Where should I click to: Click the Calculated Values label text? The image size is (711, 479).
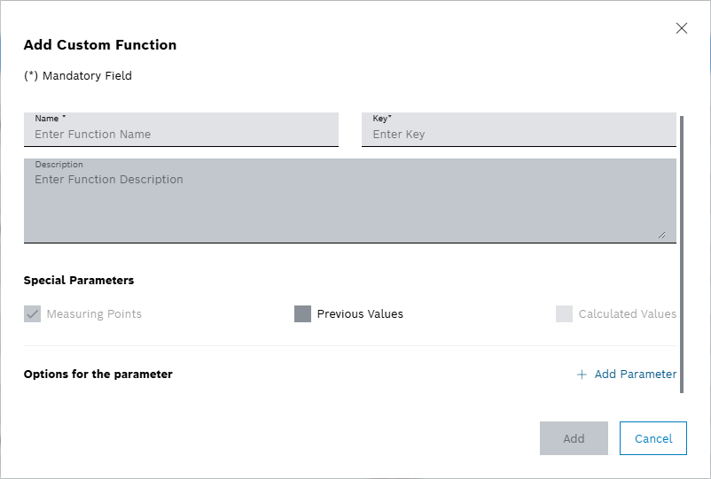[x=627, y=314]
